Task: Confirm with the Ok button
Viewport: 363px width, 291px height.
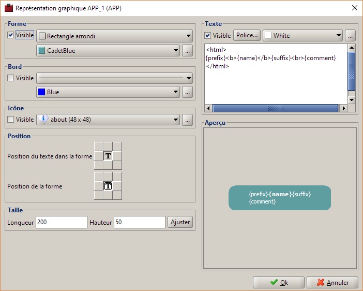Action: [279, 282]
